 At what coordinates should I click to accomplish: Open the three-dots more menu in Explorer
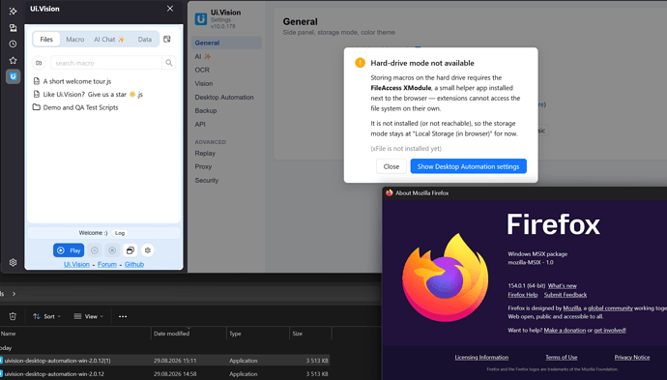click(123, 316)
